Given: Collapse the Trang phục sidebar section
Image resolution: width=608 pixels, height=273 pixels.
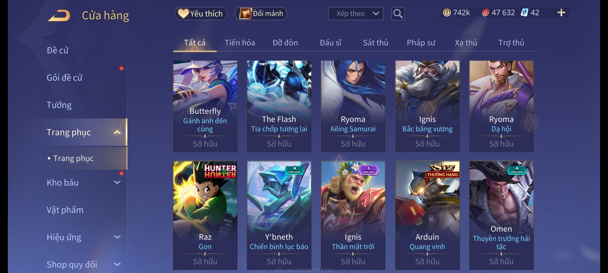Looking at the screenshot, I should tap(117, 132).
